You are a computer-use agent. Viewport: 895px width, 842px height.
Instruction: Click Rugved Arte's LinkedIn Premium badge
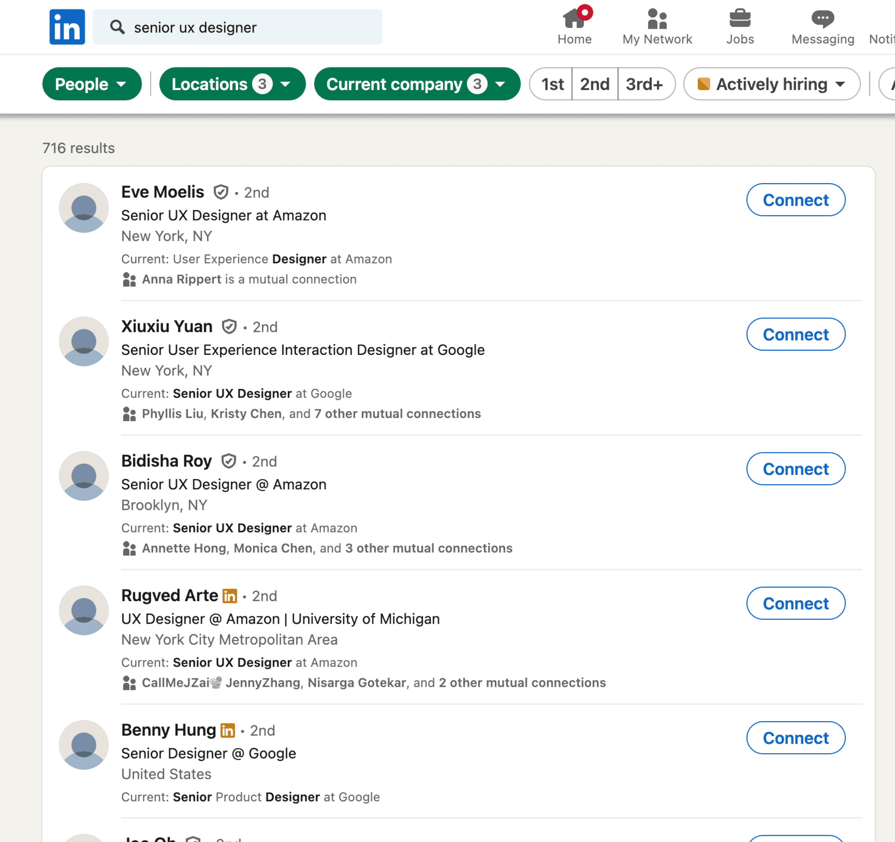click(229, 596)
